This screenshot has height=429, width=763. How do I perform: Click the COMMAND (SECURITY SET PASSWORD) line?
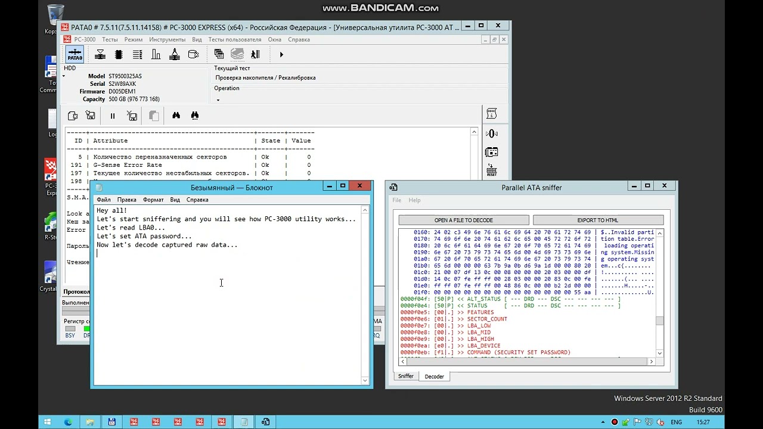485,352
